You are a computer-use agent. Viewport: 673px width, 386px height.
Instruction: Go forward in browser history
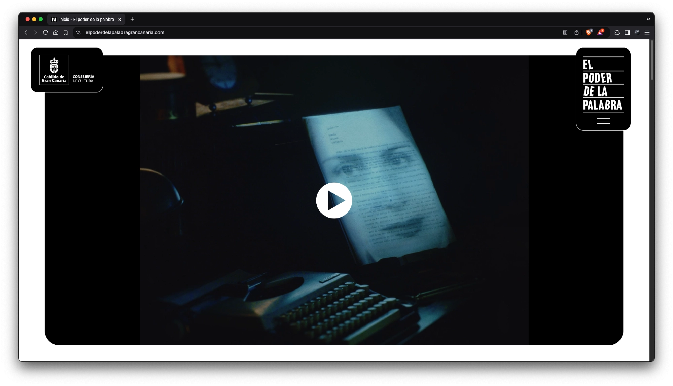pyautogui.click(x=36, y=33)
